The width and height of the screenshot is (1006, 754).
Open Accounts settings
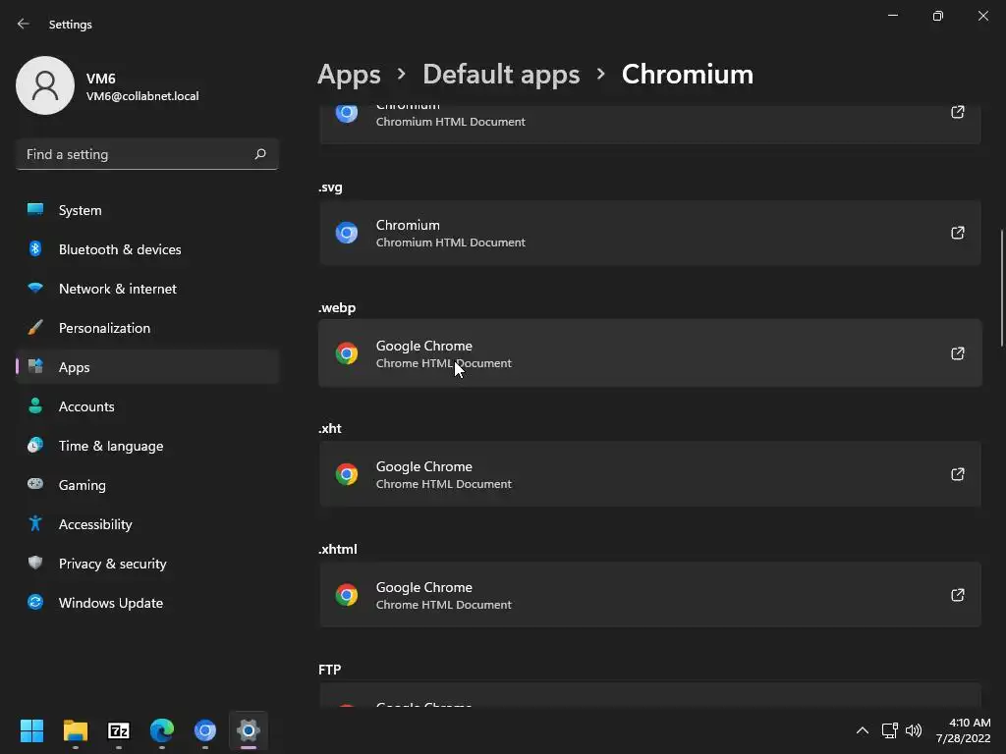[147, 406]
